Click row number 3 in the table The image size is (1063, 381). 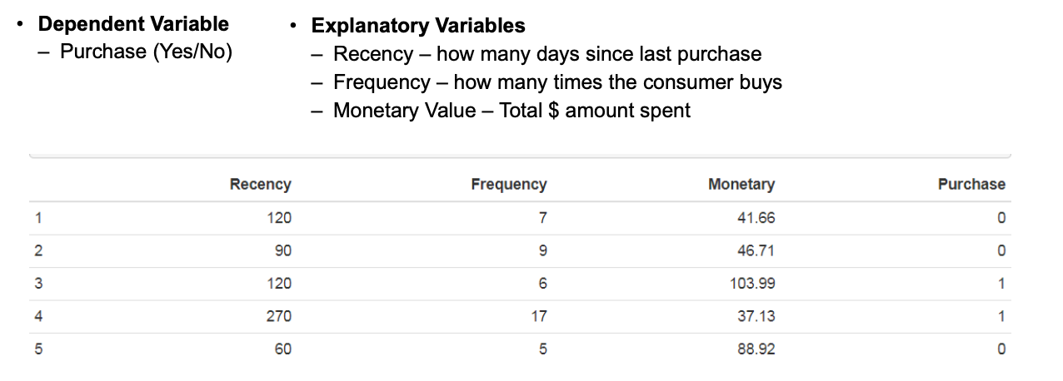[38, 284]
